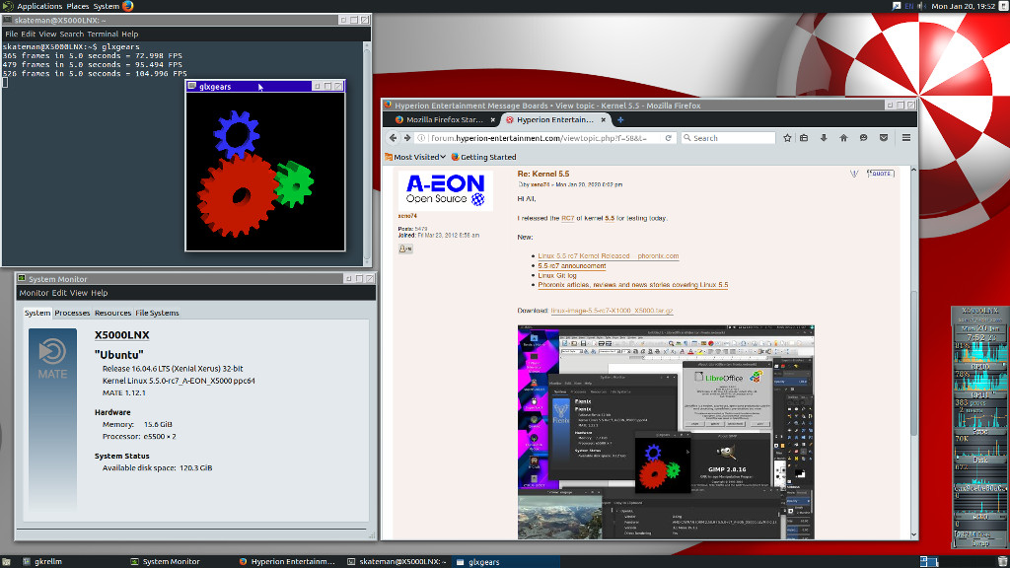Open the Places menu
The image size is (1010, 568).
click(77, 6)
